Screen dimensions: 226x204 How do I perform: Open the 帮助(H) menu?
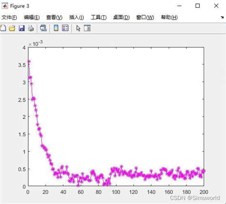coord(169,17)
